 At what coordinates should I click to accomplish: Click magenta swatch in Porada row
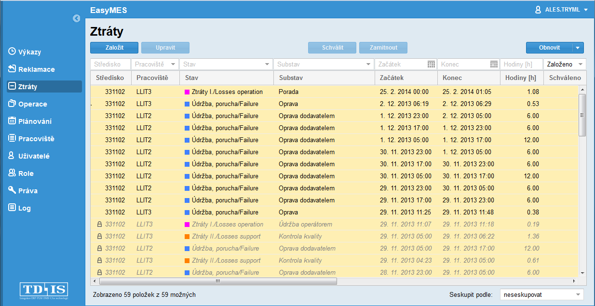187,92
